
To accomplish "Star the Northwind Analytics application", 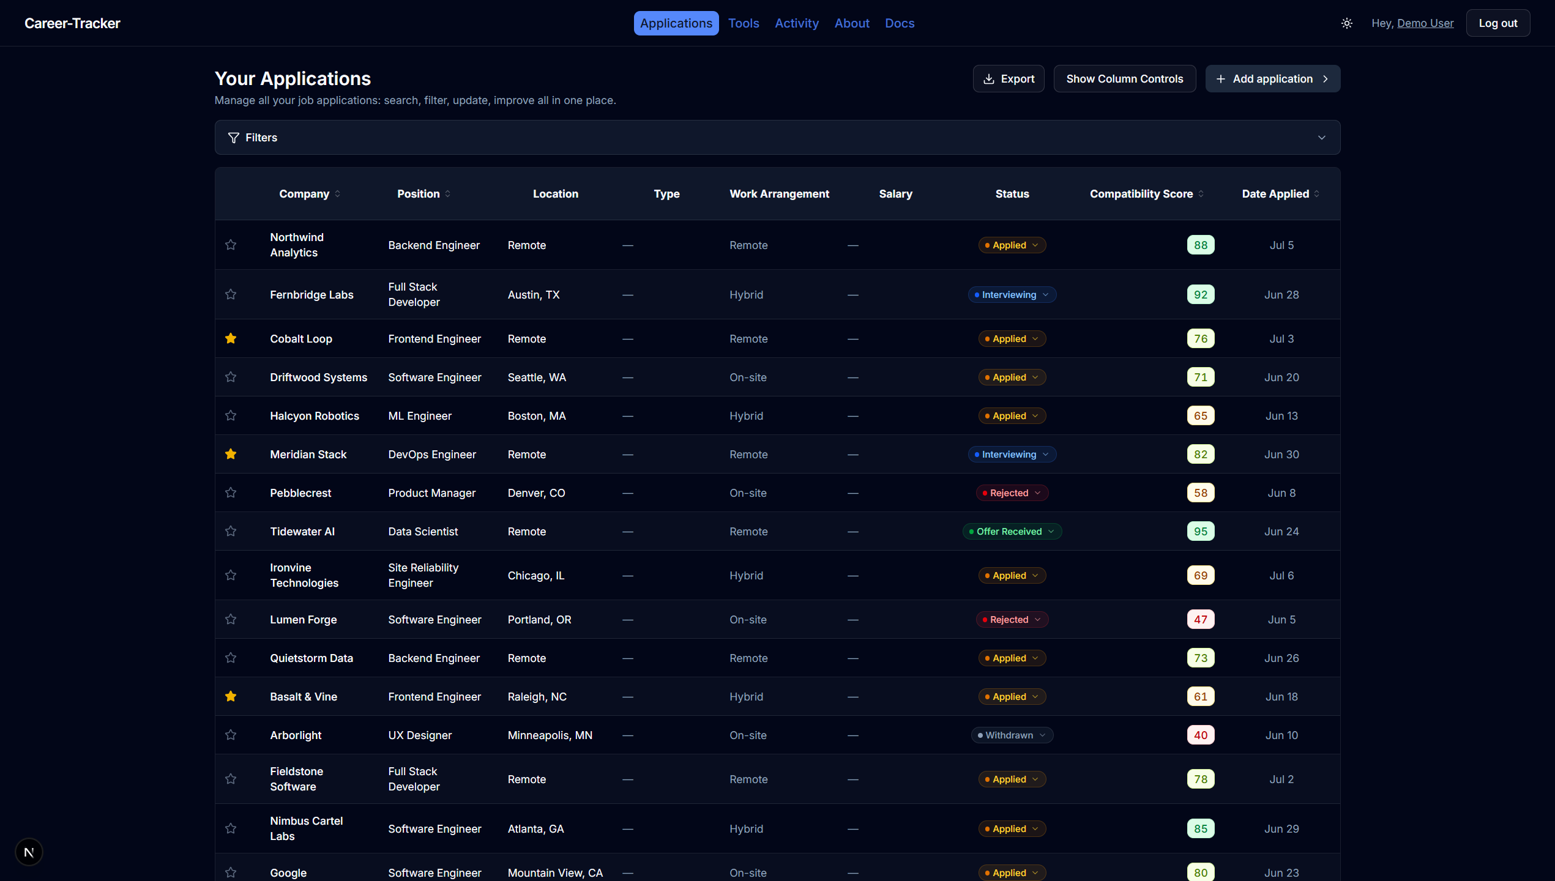I will click(231, 245).
